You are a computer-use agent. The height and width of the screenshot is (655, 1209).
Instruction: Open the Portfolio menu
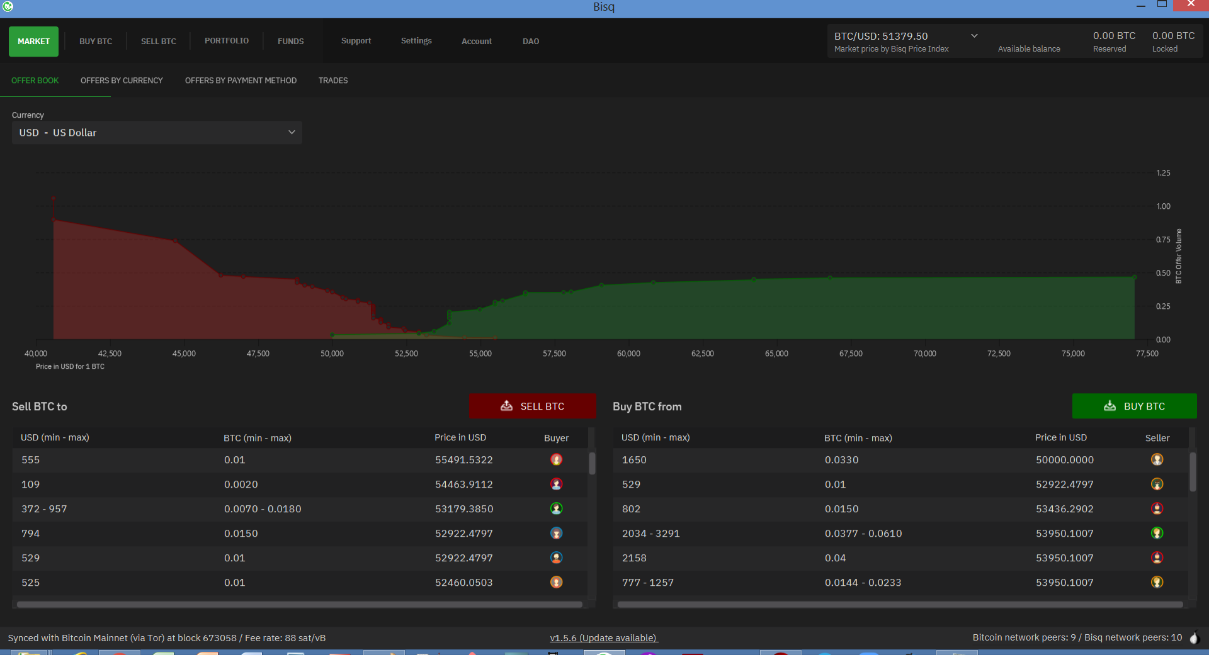pos(227,41)
